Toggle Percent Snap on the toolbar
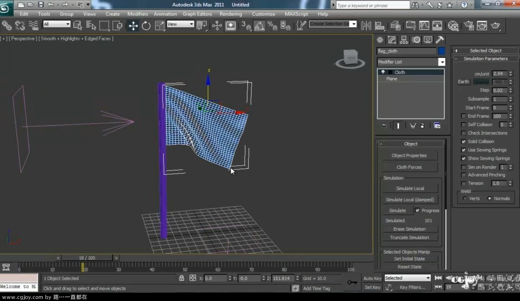The image size is (520, 301). (273, 26)
